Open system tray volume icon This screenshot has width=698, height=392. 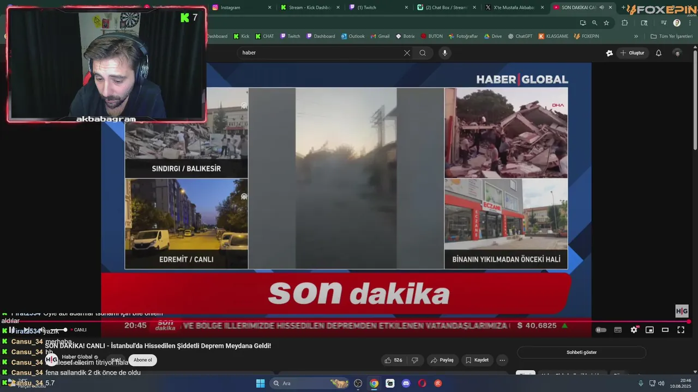661,383
